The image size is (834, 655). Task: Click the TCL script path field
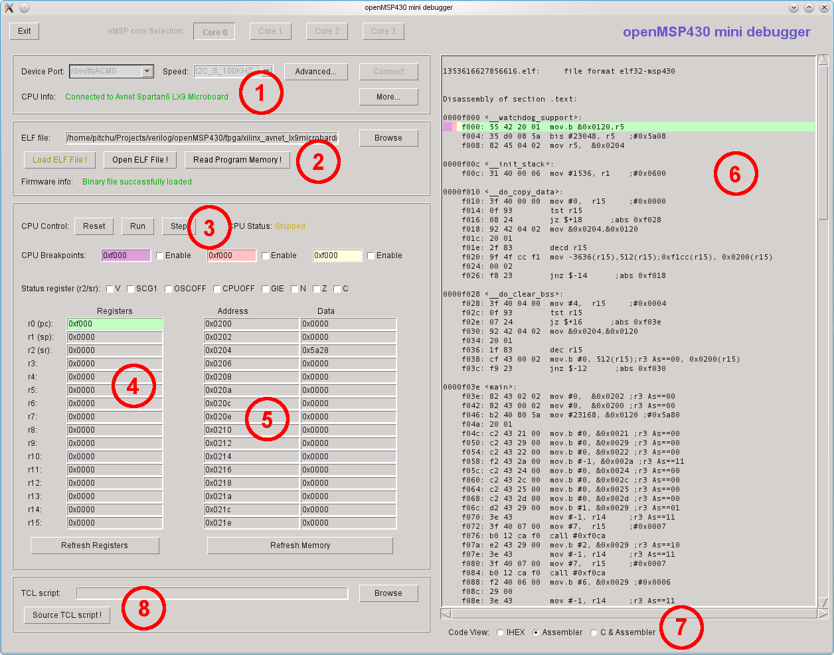(x=212, y=593)
